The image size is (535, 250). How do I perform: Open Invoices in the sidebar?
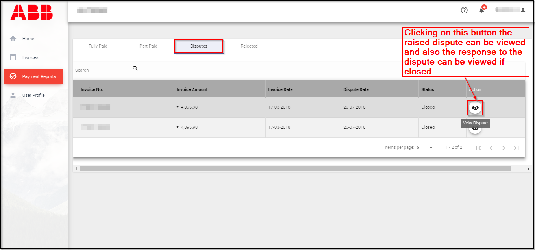pyautogui.click(x=30, y=57)
